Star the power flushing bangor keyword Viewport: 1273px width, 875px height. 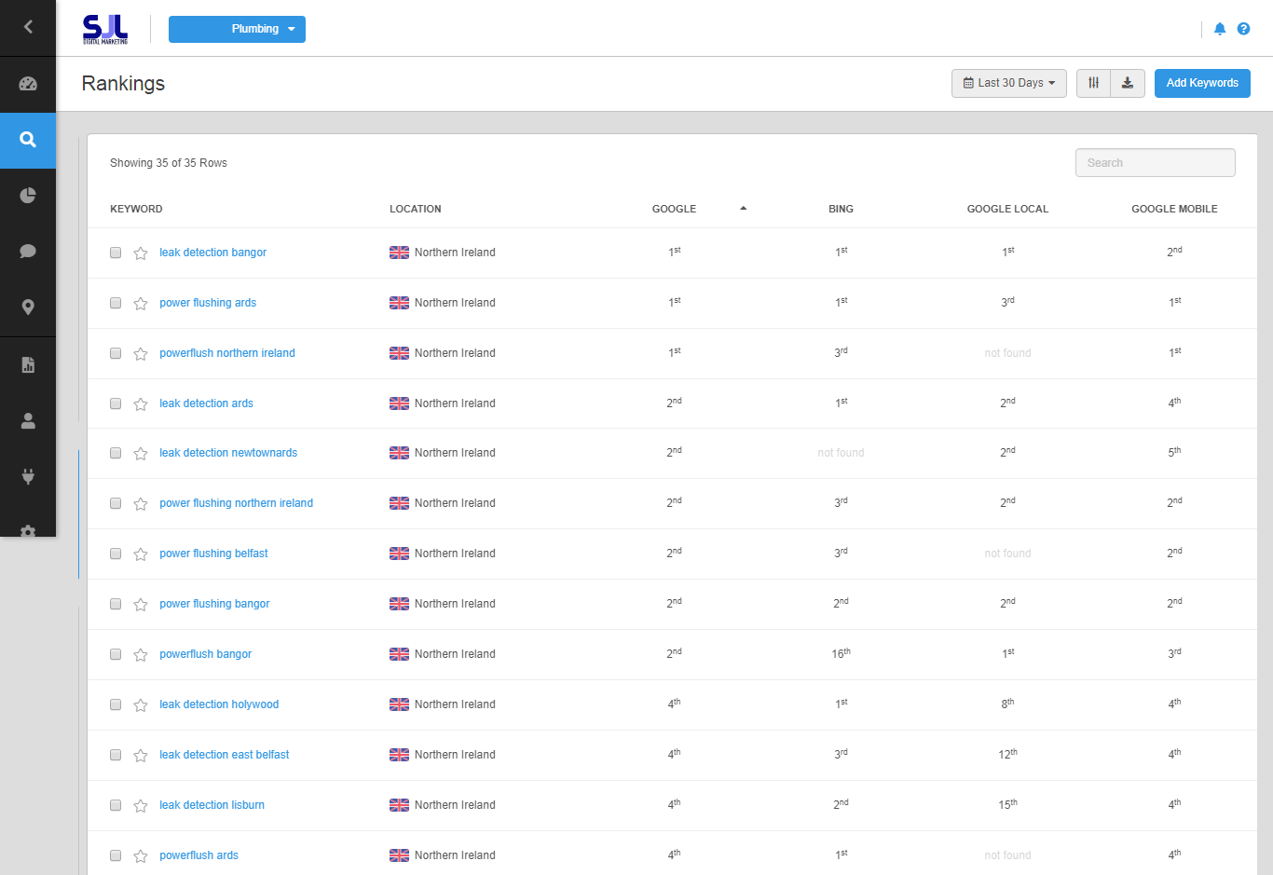click(141, 605)
